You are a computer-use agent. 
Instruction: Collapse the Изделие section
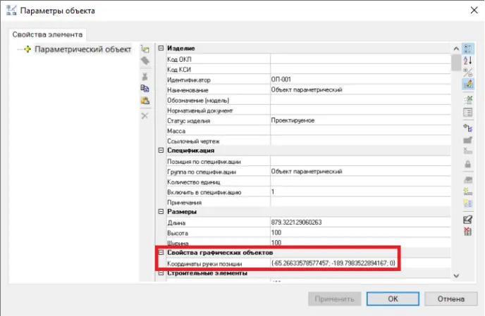pos(161,49)
